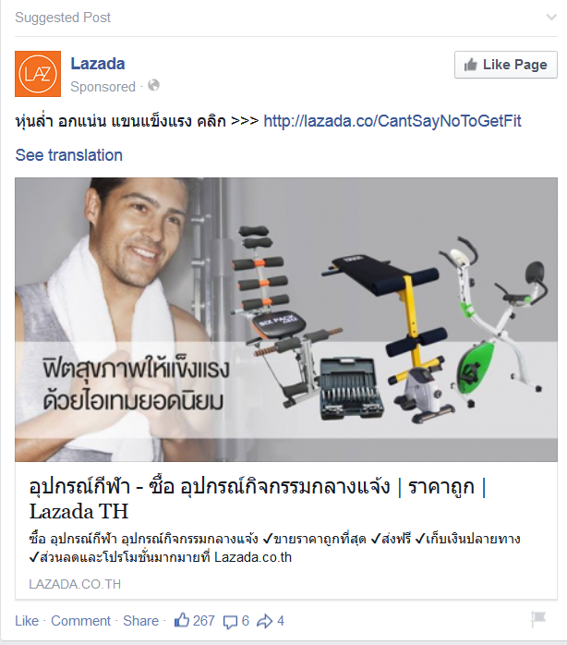Like this post
567x645 pixels.
pyautogui.click(x=27, y=621)
